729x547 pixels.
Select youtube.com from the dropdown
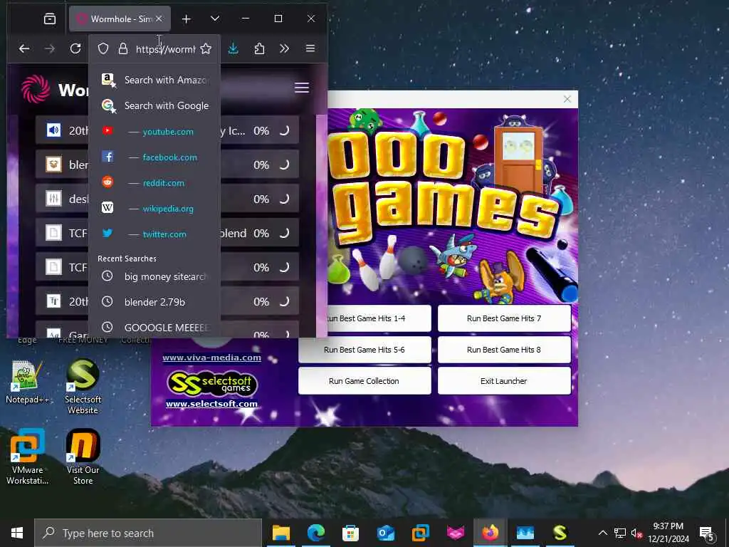point(154,132)
